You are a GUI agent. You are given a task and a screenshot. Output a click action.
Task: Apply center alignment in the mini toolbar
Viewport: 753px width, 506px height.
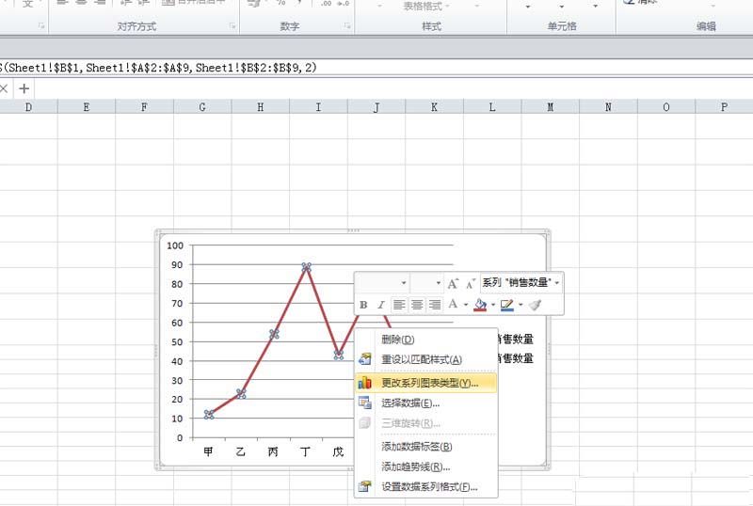[x=417, y=305]
